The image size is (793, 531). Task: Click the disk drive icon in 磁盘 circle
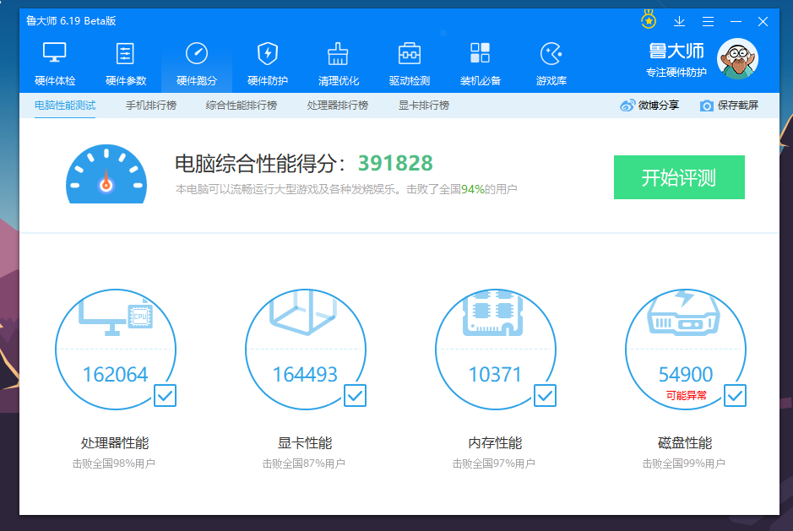(x=684, y=313)
